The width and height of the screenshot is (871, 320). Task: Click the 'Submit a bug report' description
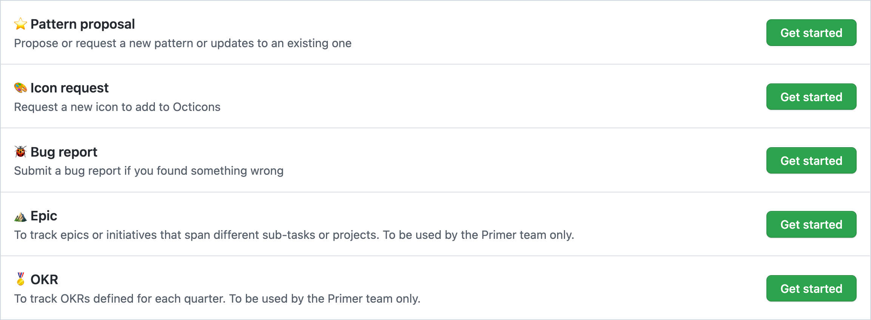click(148, 171)
